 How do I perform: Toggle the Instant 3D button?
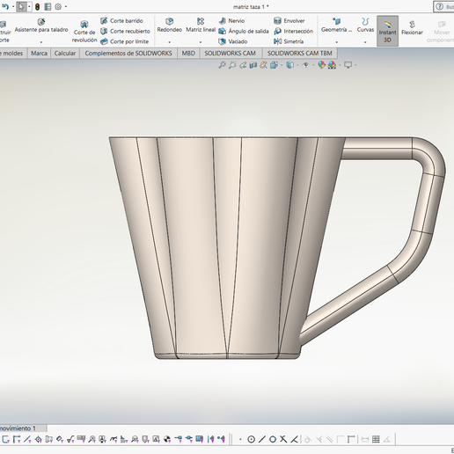(387, 31)
